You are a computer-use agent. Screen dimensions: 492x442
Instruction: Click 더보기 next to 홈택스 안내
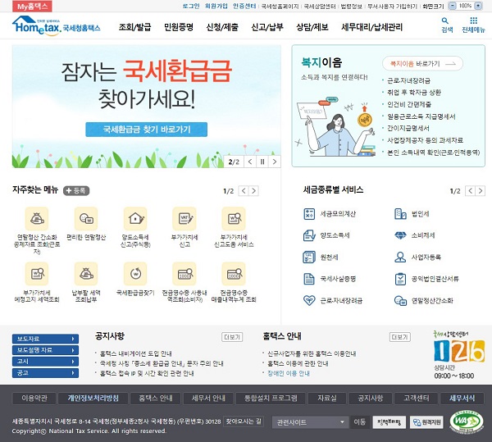point(400,337)
